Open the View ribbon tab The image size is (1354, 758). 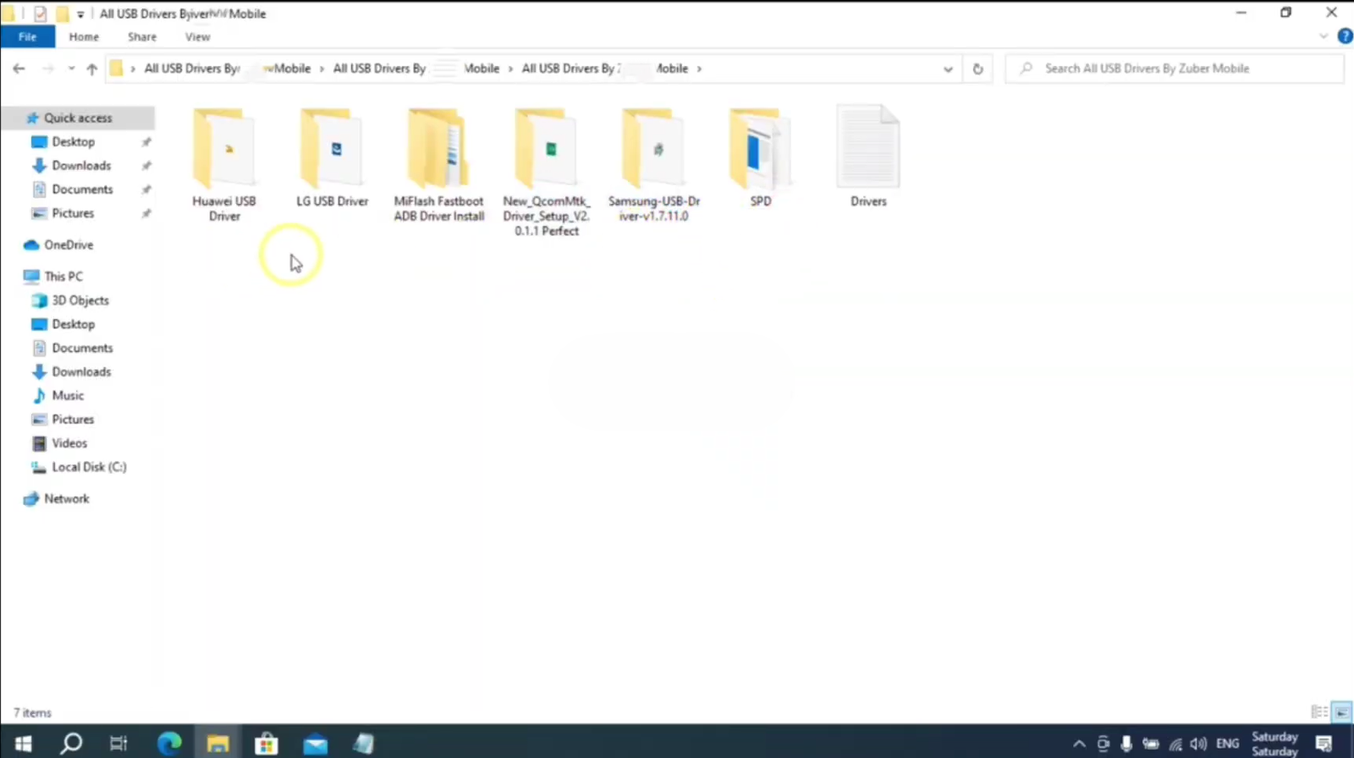(x=197, y=37)
